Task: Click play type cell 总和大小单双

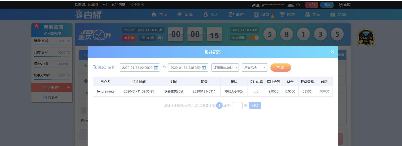Action: [234, 91]
